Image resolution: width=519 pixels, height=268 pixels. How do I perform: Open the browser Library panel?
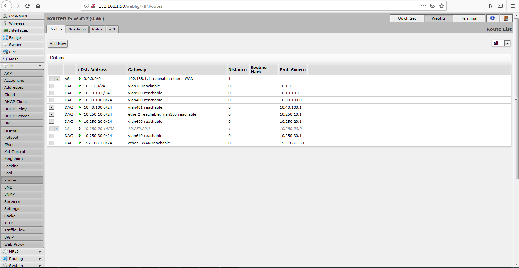490,6
